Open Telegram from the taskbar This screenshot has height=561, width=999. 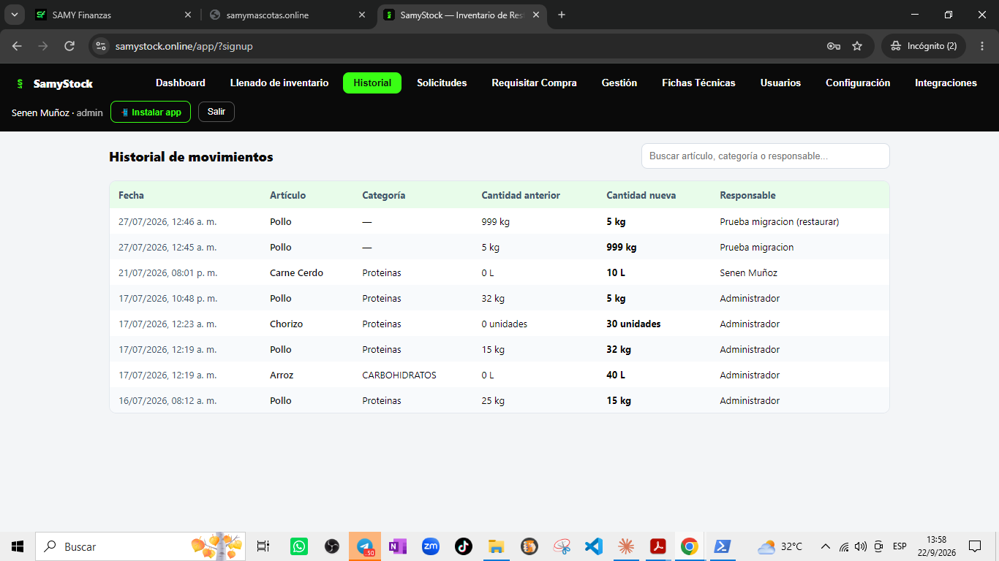[365, 546]
